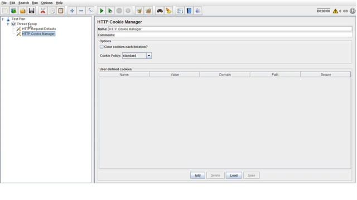The height and width of the screenshot is (200, 357).
Task: Click the warning triangle log icon
Action: pos(335,11)
